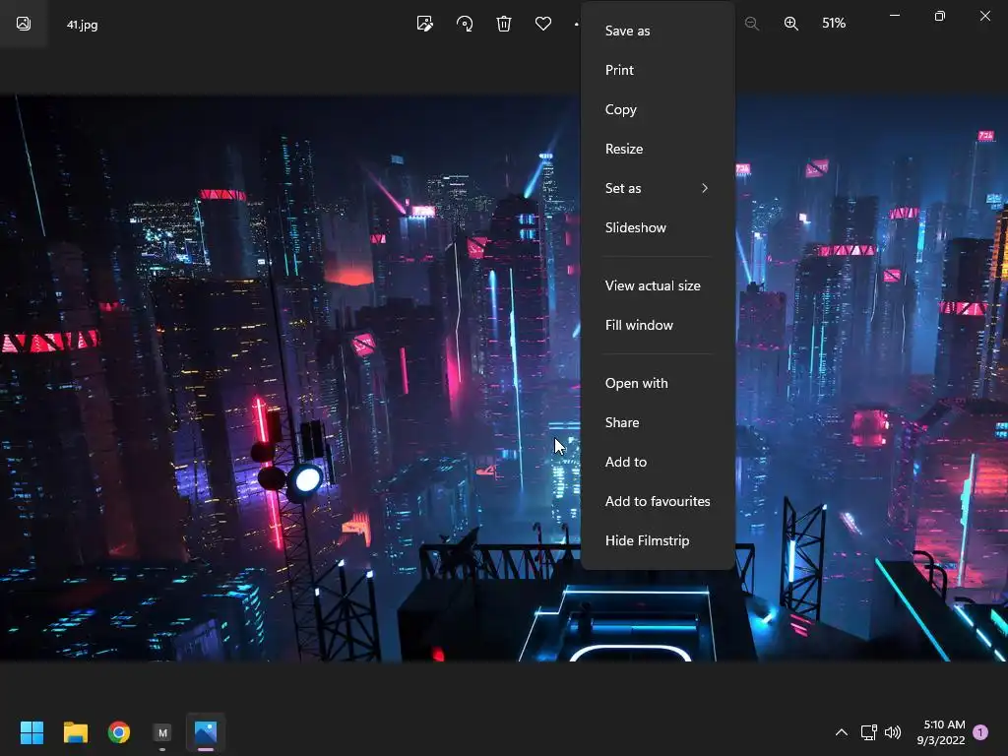Delete the photo with the trash icon

click(x=504, y=24)
